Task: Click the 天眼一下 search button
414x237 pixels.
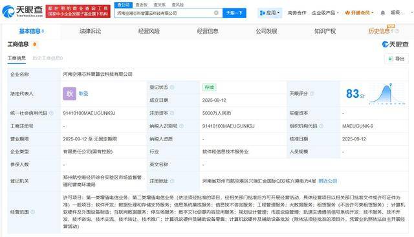Action: click(x=234, y=13)
